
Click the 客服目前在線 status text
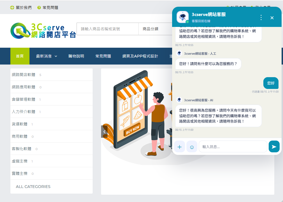point(201,21)
